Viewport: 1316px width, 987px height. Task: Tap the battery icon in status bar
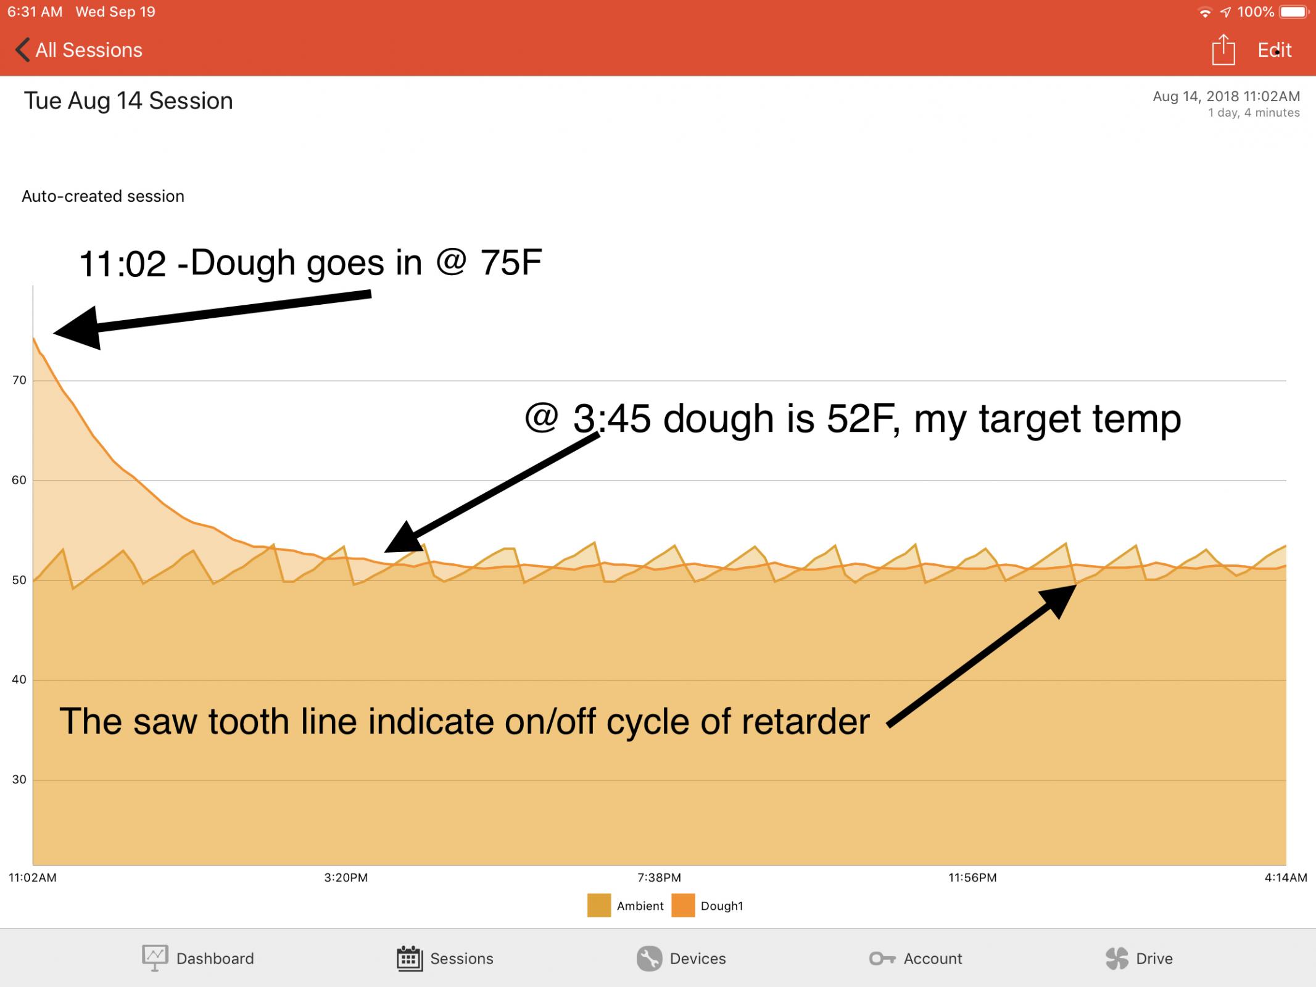(x=1294, y=12)
